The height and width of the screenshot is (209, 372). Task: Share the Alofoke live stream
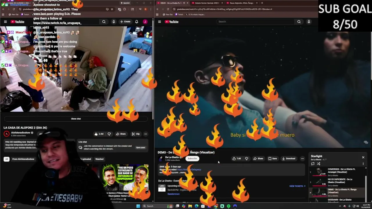tap(121, 134)
